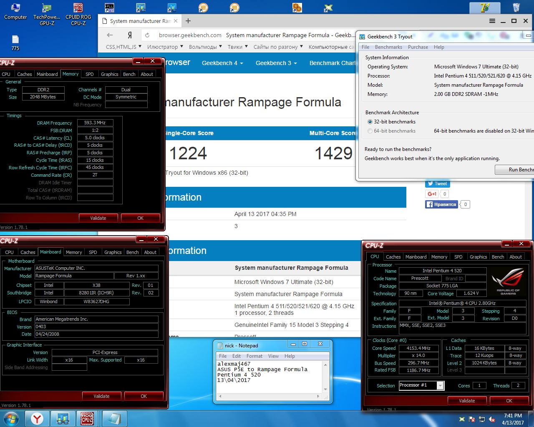The height and width of the screenshot is (427, 534).
Task: Click Notepad vertical scrollbar up arrow
Action: [x=325, y=364]
